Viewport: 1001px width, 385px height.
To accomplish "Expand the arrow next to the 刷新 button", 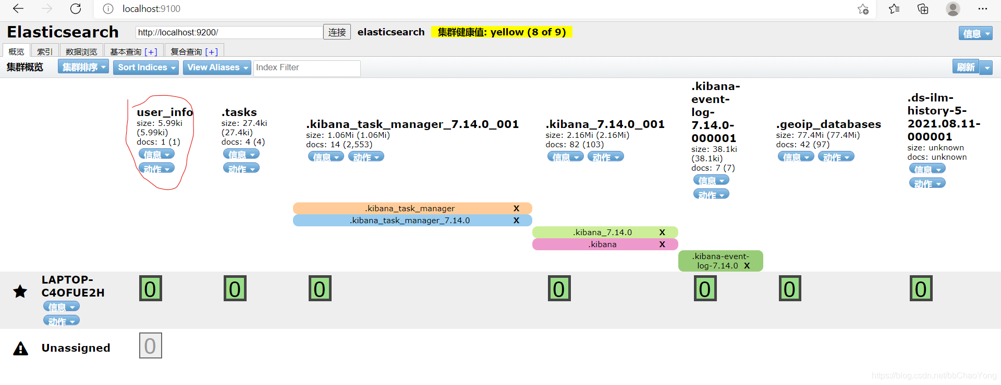I will point(986,68).
